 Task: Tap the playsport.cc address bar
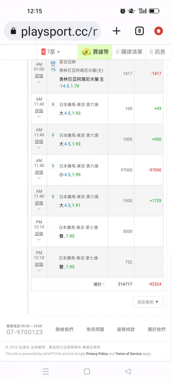pos(52,31)
